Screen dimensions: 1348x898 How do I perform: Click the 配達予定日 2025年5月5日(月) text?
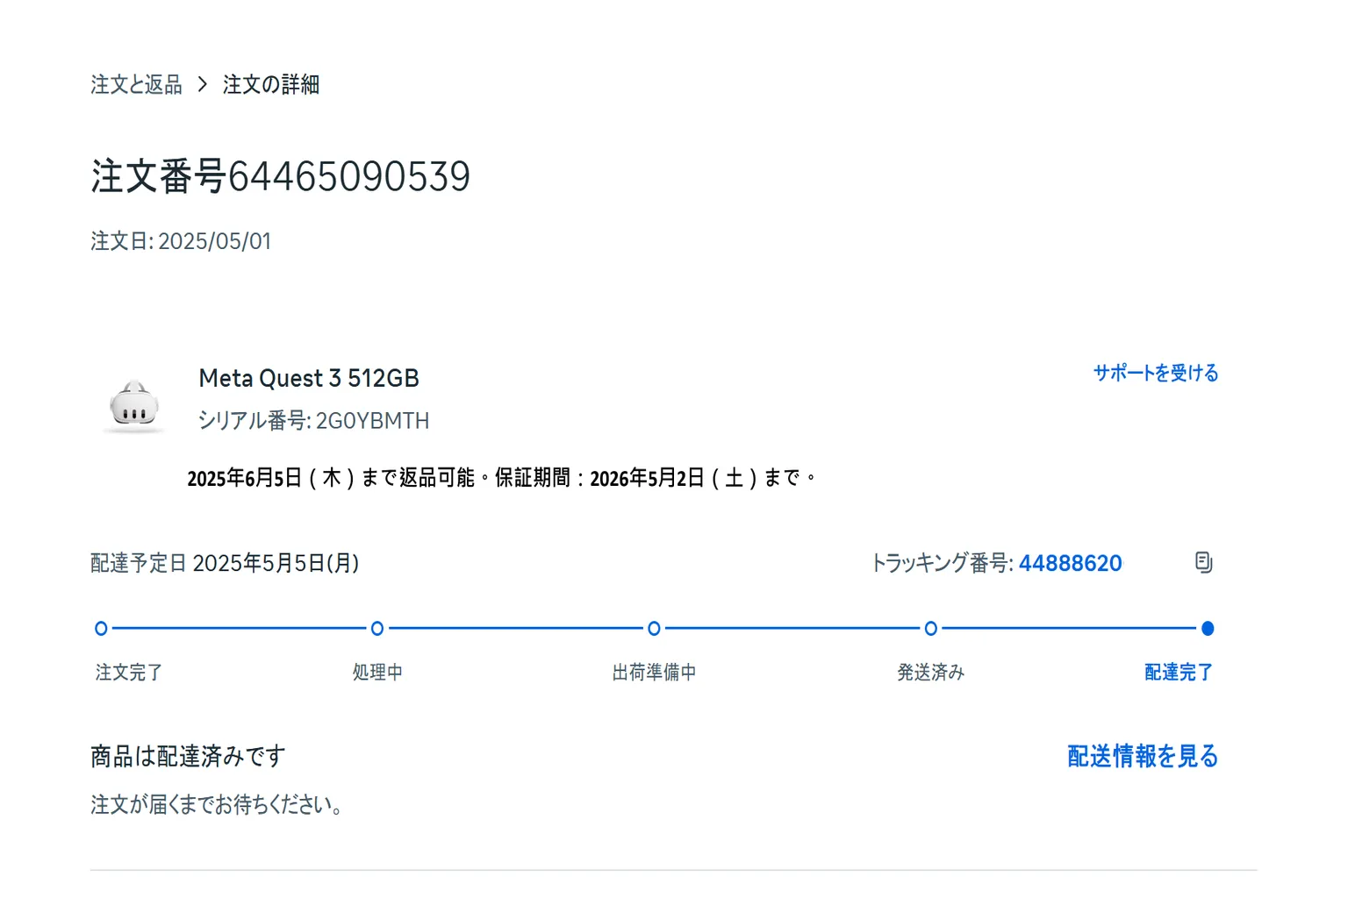[225, 563]
